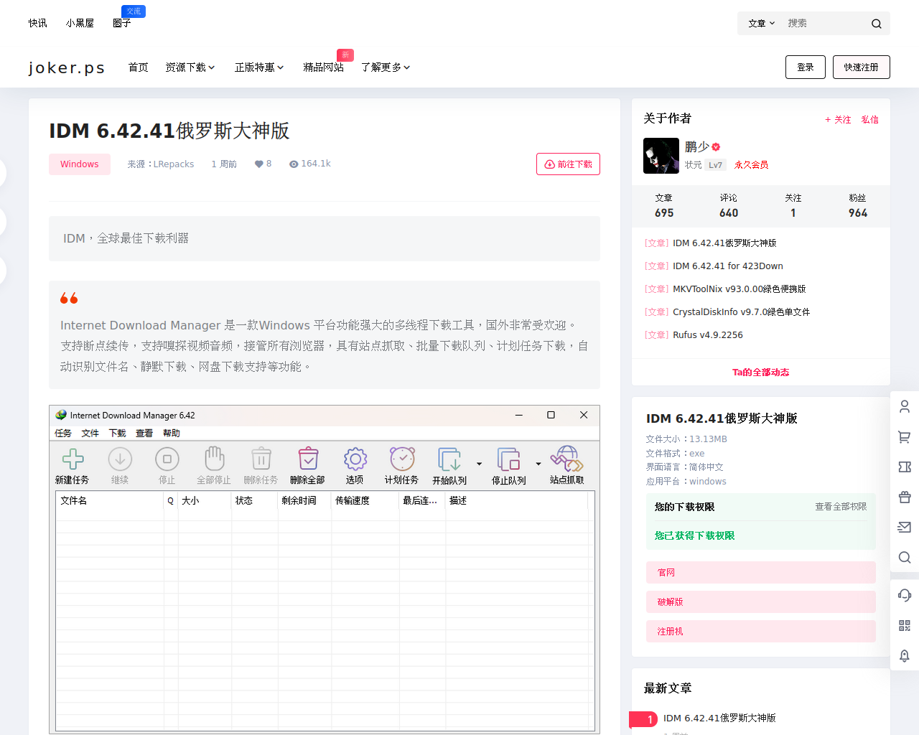Open the 精品网站 navigation item
The width and height of the screenshot is (919, 735).
coord(323,67)
